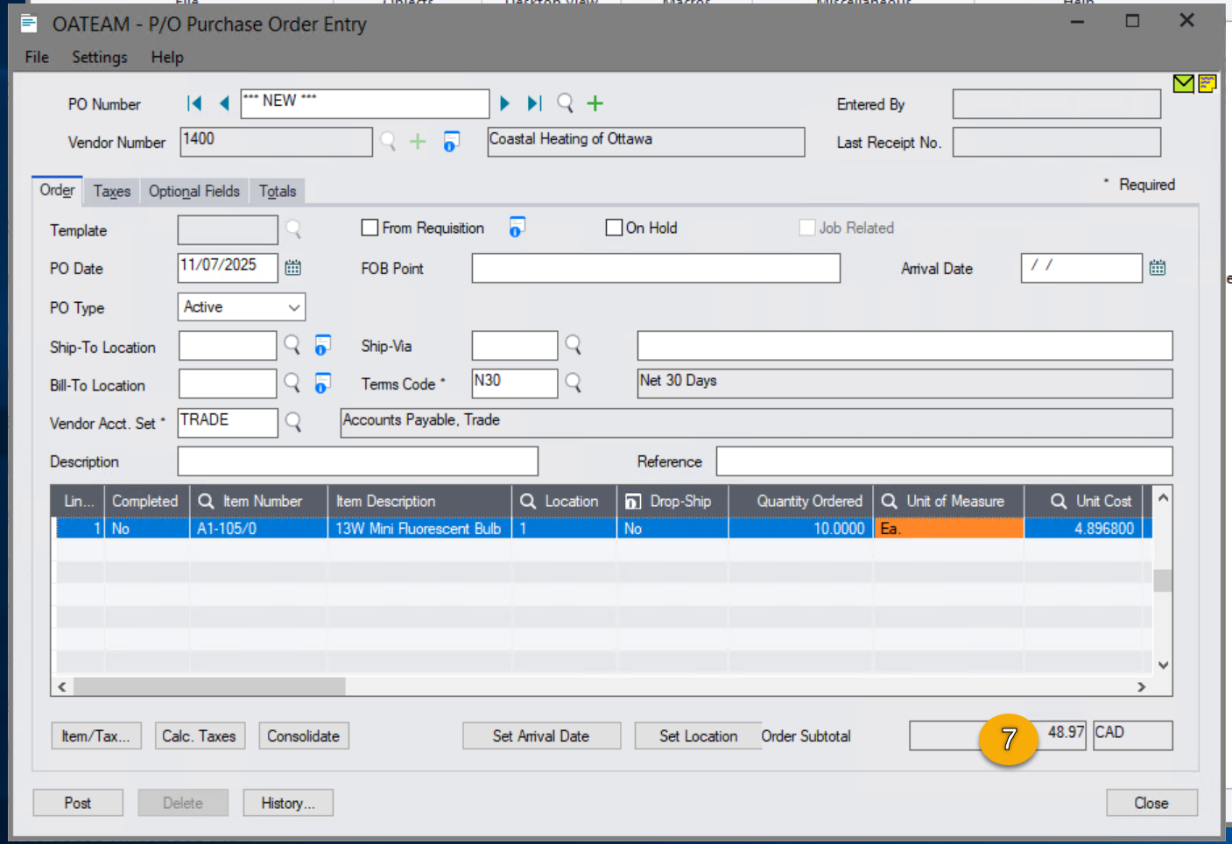The image size is (1232, 844).
Task: Click Drop-Ship column zoom icon
Action: coord(633,501)
